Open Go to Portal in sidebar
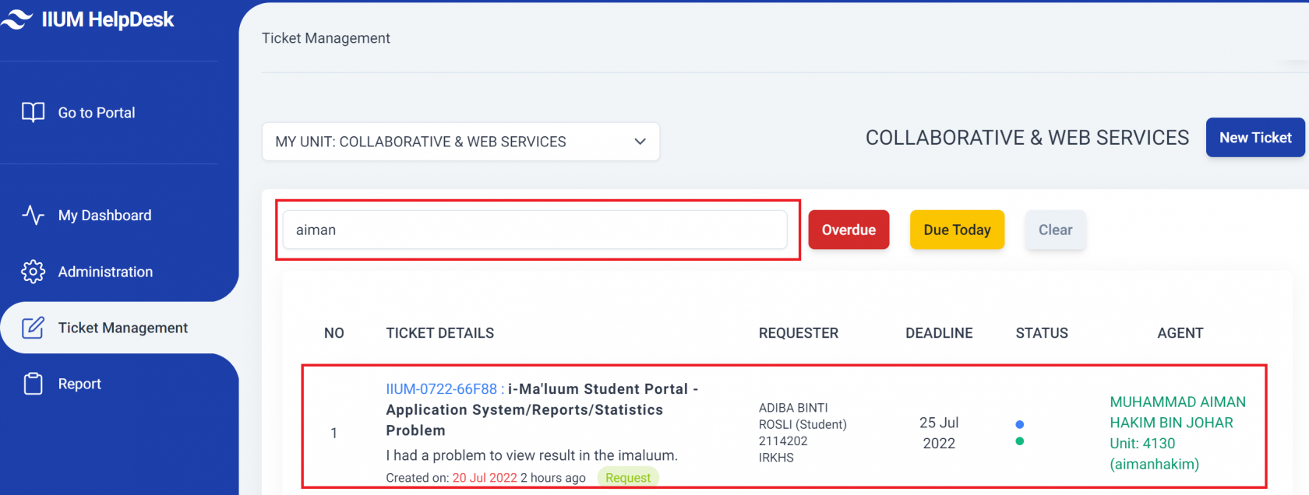Image resolution: width=1309 pixels, height=495 pixels. (97, 113)
